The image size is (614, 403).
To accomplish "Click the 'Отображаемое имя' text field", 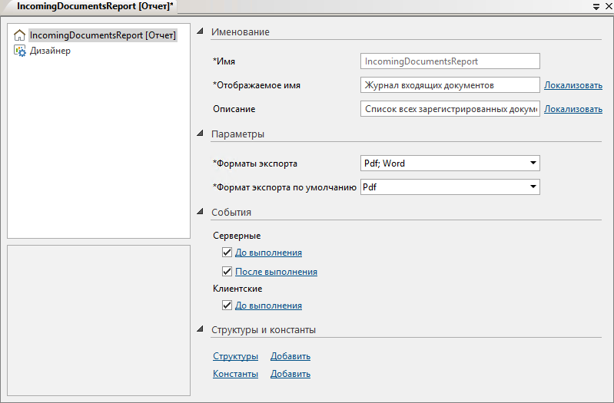I will tap(450, 85).
